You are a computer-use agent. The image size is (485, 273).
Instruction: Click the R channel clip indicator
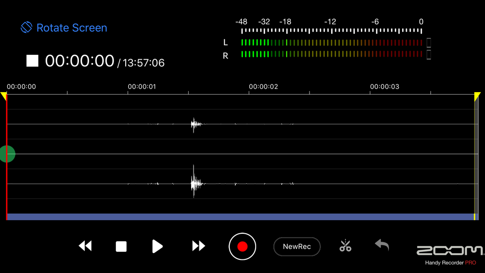(429, 55)
